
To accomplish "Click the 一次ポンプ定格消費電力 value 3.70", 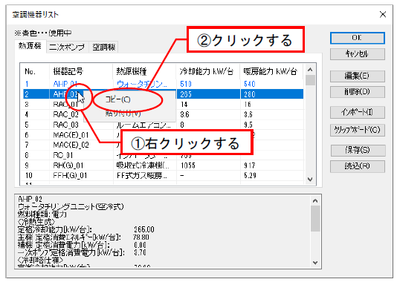I will point(141,252).
